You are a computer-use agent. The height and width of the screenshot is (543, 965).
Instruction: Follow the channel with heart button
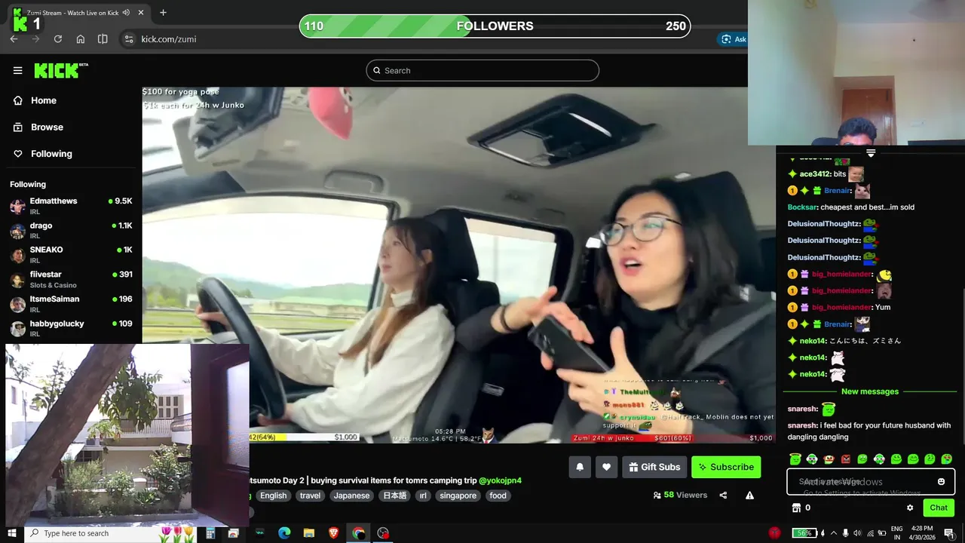click(x=606, y=467)
